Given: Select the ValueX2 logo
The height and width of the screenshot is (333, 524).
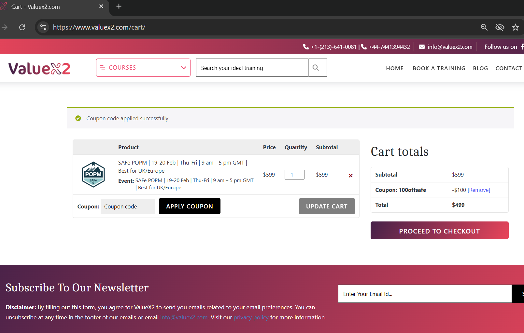Looking at the screenshot, I should coord(39,68).
